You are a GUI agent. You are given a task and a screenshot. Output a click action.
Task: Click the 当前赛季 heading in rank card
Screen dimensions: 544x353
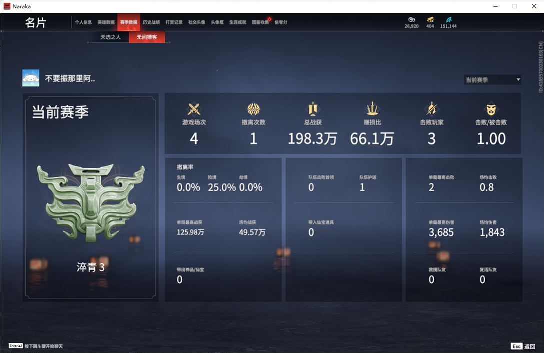(61, 112)
